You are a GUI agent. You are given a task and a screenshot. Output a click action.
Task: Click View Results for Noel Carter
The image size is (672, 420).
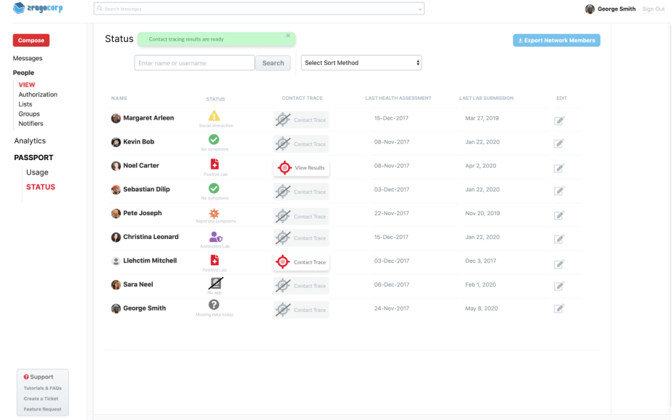click(x=302, y=168)
